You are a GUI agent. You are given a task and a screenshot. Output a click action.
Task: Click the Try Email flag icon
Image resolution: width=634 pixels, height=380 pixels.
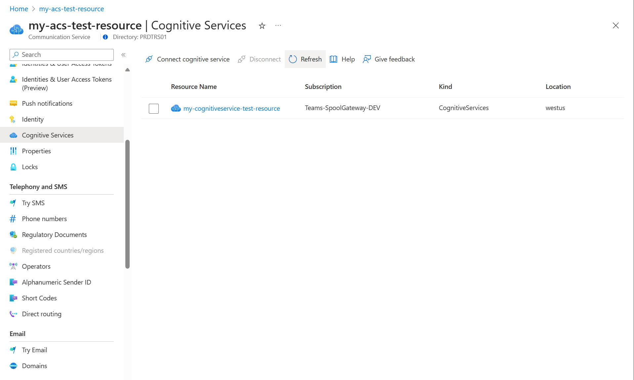coord(13,350)
